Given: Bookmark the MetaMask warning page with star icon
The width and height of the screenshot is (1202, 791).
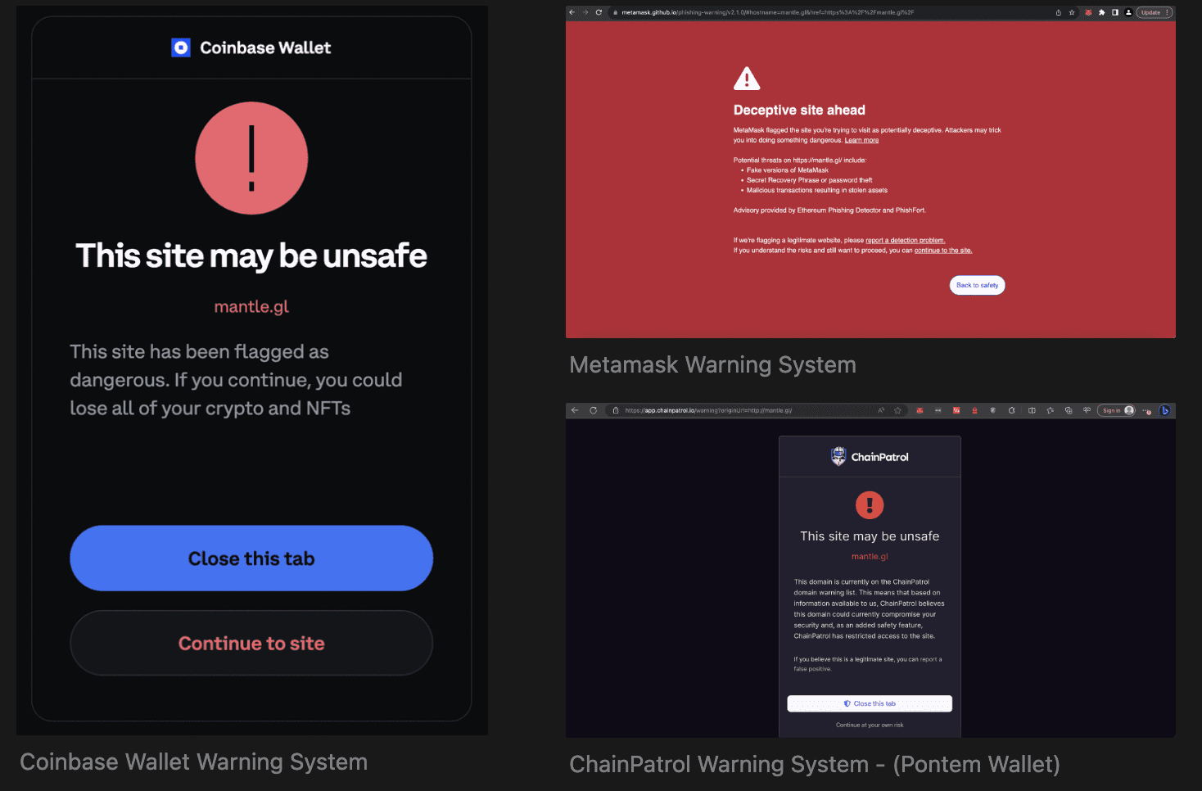Looking at the screenshot, I should (1072, 12).
